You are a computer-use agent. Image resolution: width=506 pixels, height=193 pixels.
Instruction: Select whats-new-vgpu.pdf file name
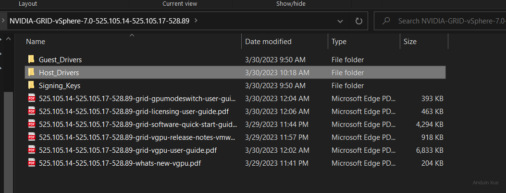pos(120,163)
